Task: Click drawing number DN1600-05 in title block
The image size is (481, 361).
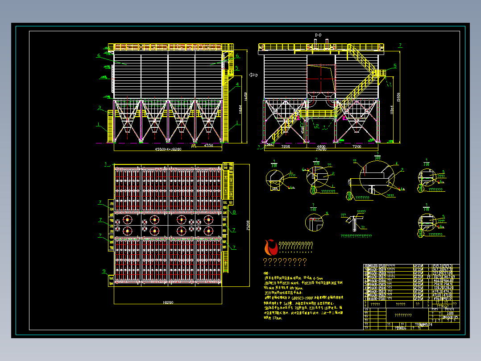Action: coord(451,317)
